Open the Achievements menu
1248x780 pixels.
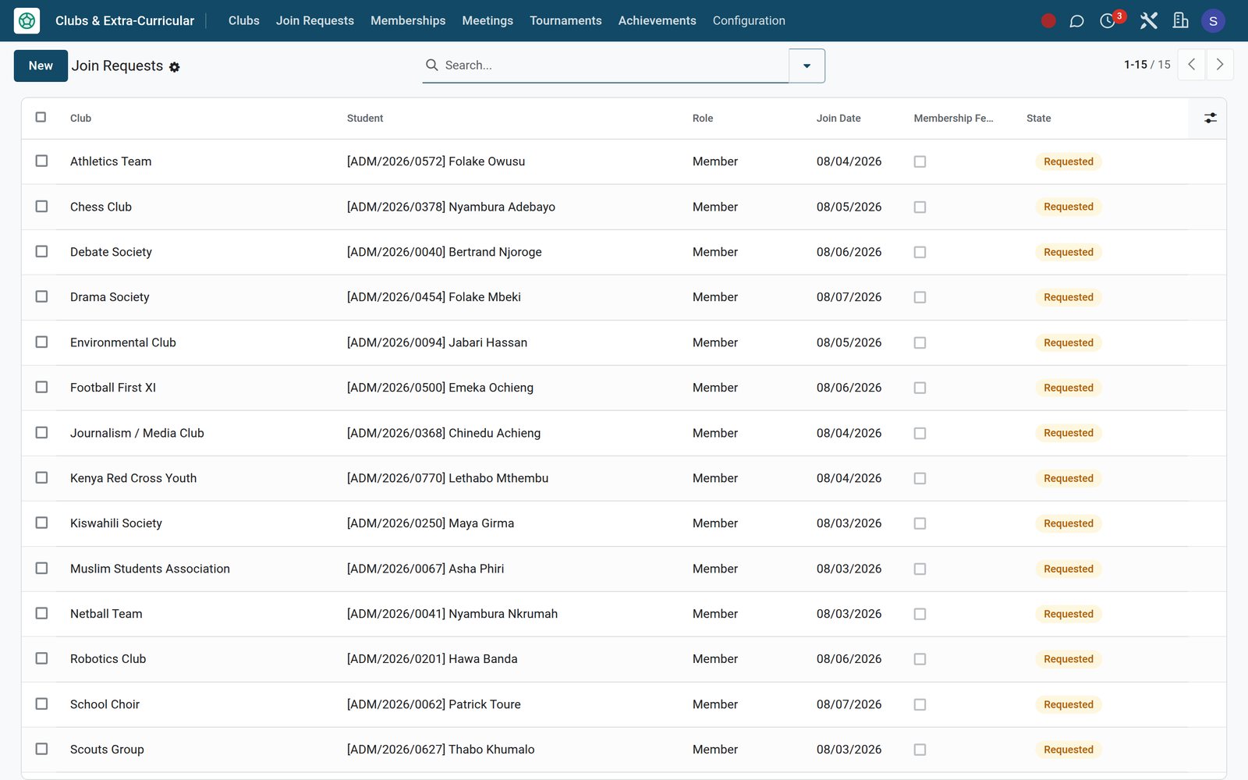pos(658,21)
